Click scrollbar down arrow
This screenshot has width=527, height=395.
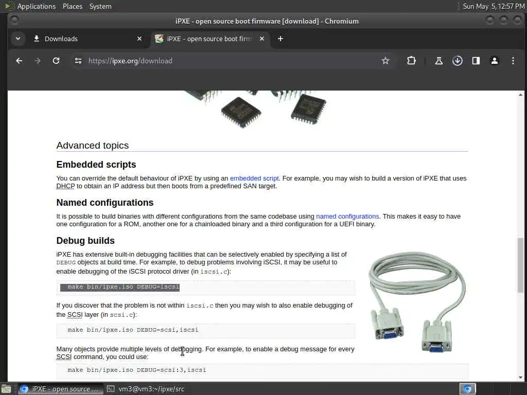coord(521,378)
